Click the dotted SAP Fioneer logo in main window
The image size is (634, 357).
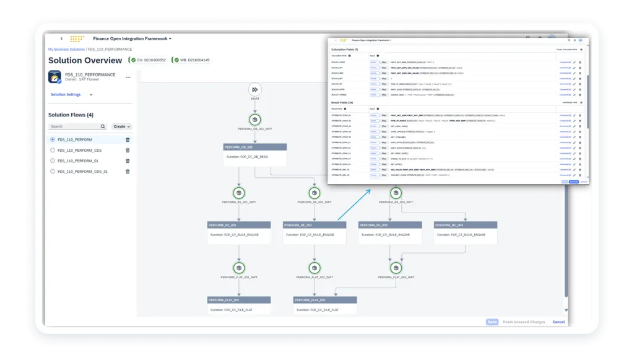click(x=77, y=39)
